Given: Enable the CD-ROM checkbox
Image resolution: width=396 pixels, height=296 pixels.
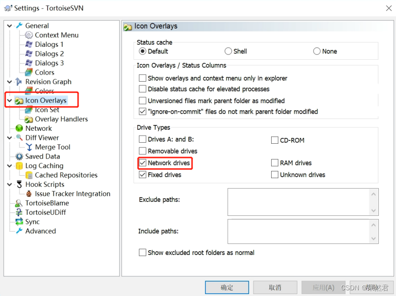Looking at the screenshot, I should (274, 140).
